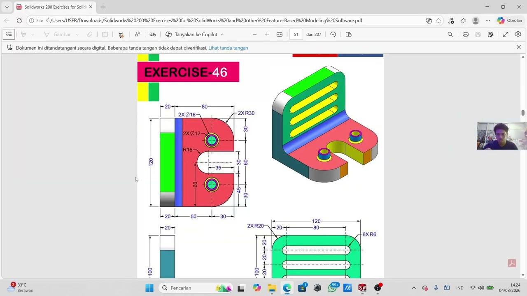This screenshot has height=296, width=527.
Task: Open Edge settings and more menu
Action: tap(488, 21)
